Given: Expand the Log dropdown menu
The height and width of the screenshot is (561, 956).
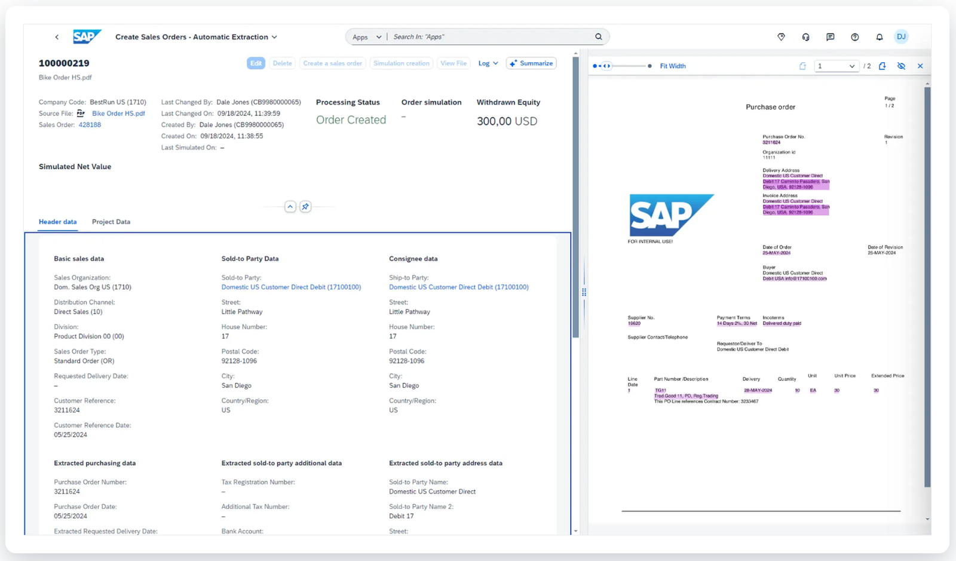Looking at the screenshot, I should (488, 63).
